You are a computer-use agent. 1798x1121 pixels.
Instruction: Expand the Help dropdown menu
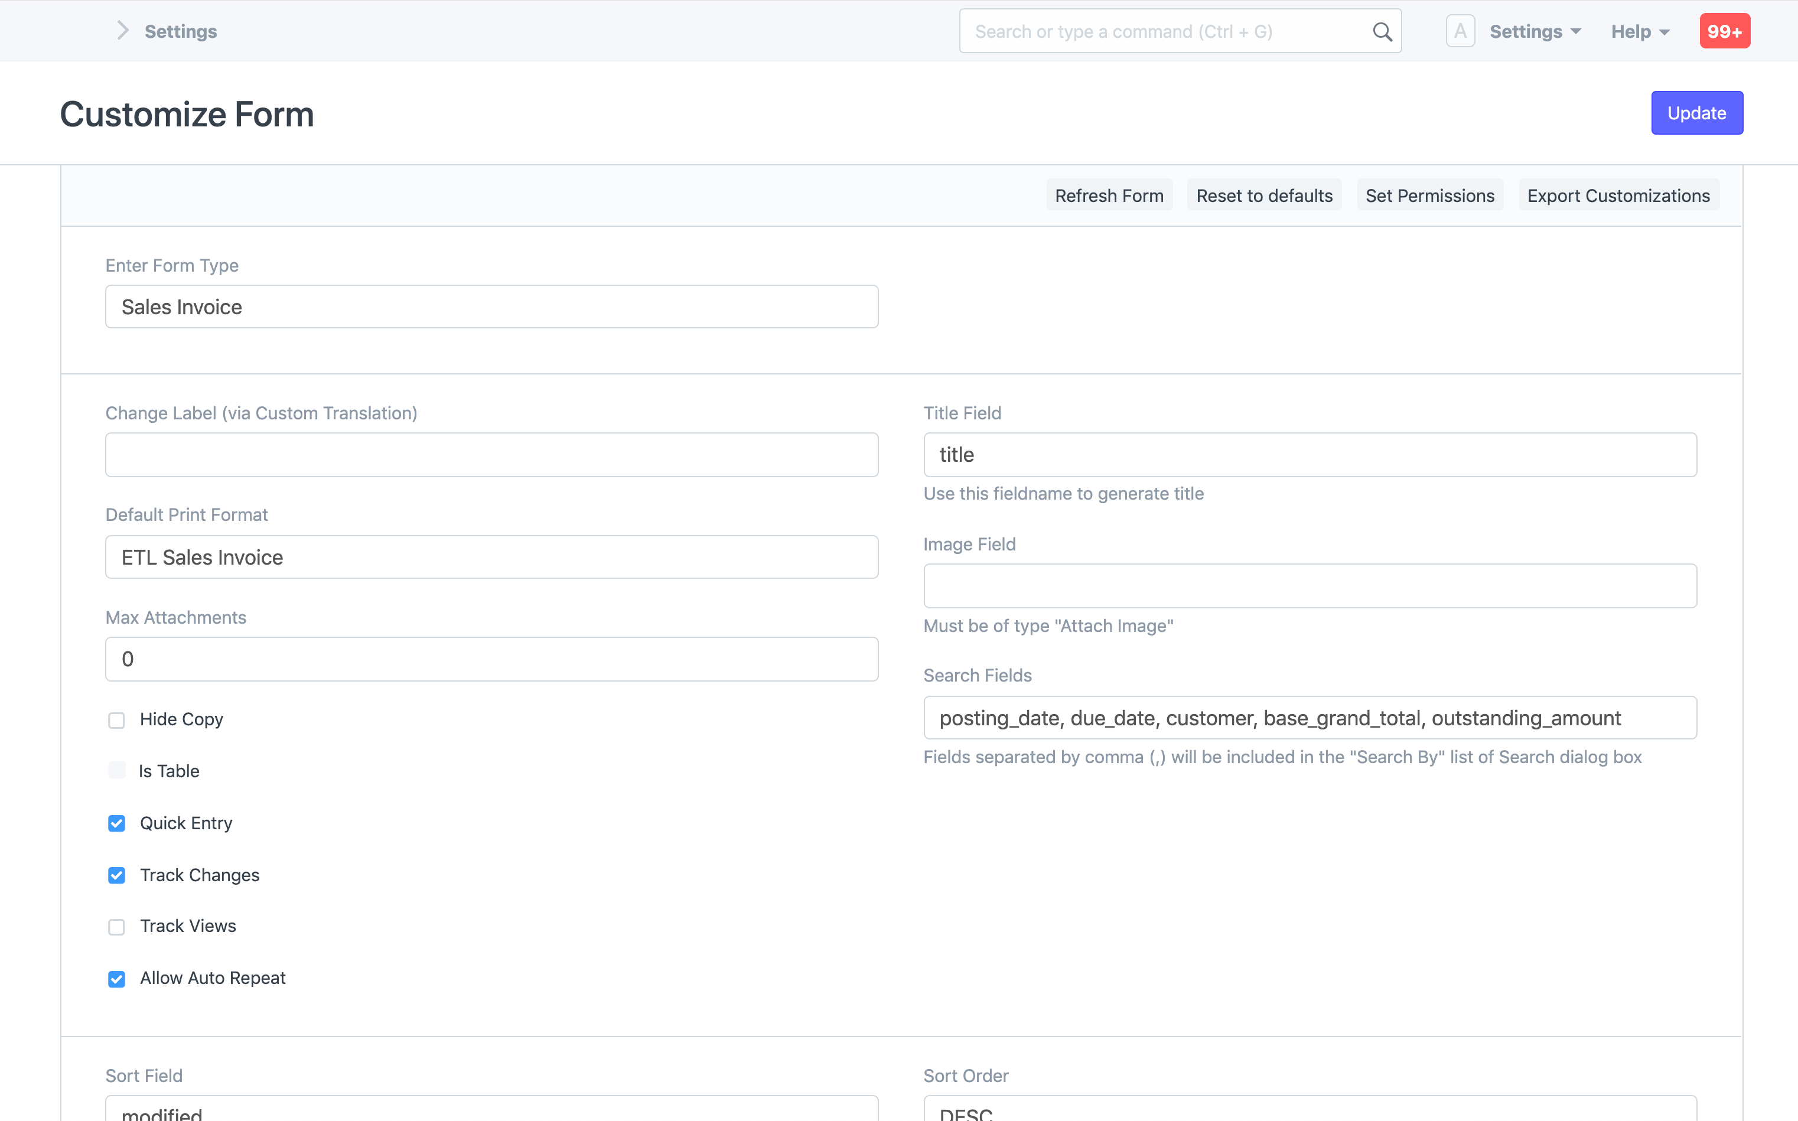(x=1639, y=32)
